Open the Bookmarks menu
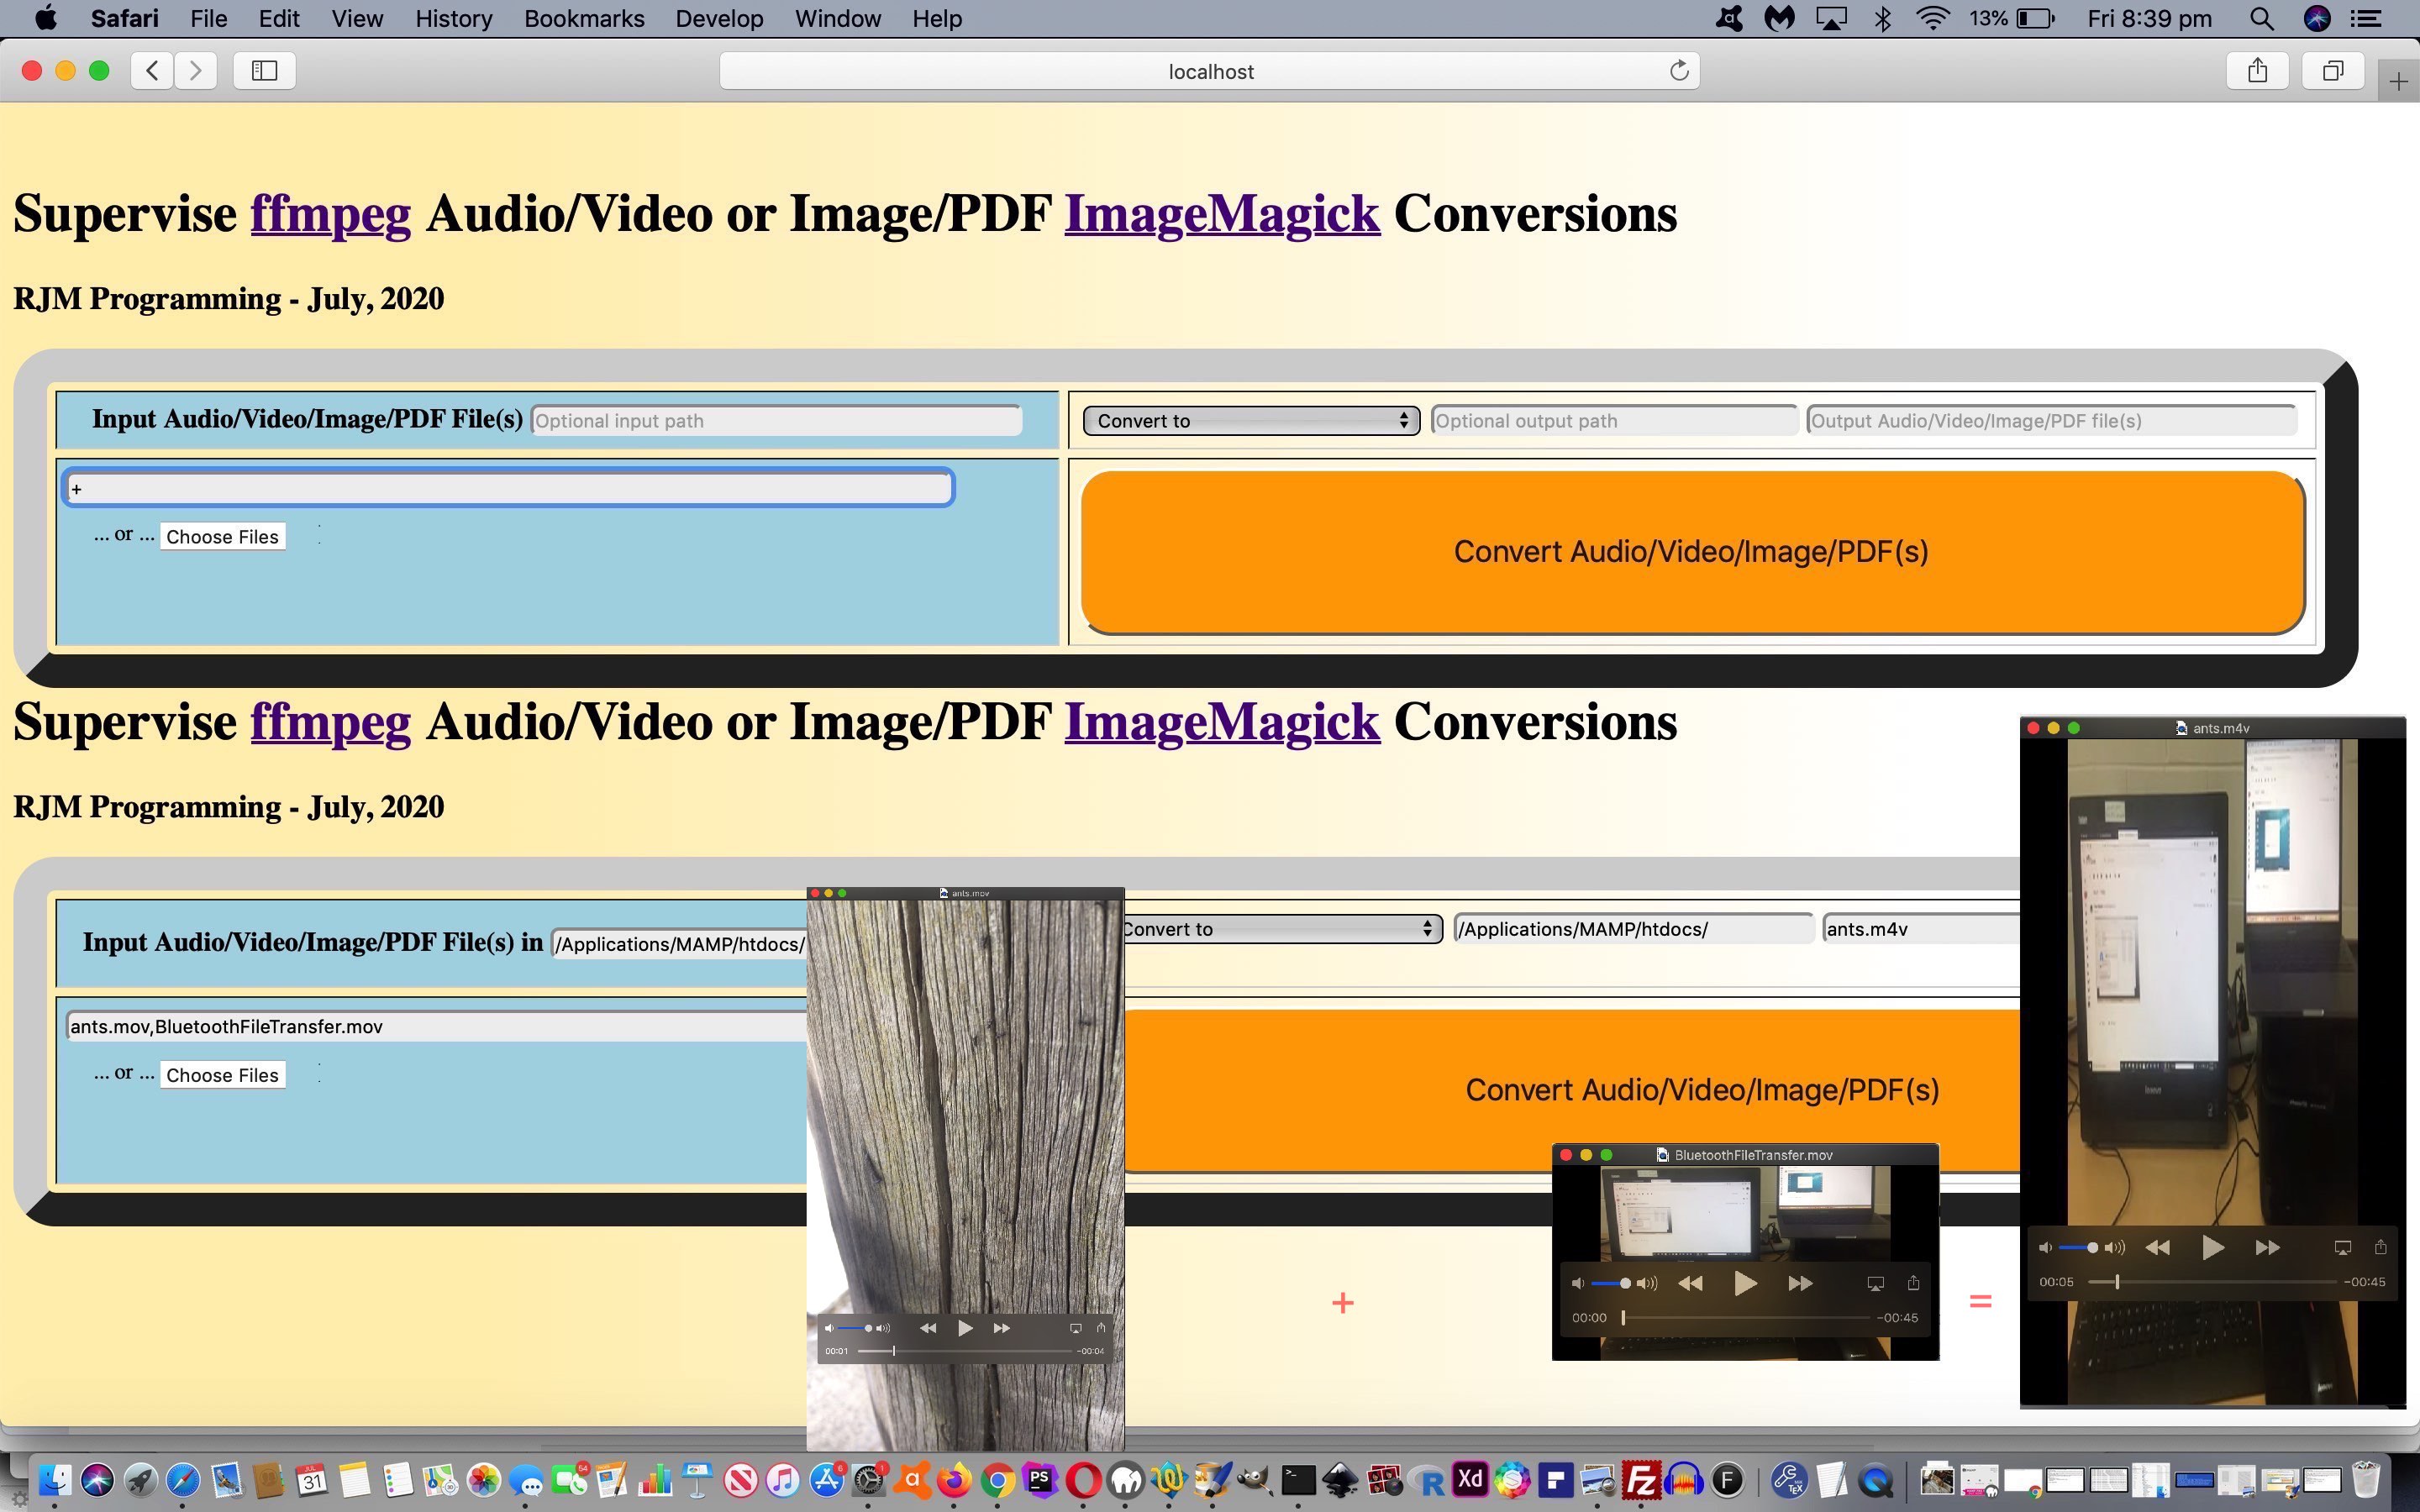This screenshot has height=1512, width=2420. 584,18
